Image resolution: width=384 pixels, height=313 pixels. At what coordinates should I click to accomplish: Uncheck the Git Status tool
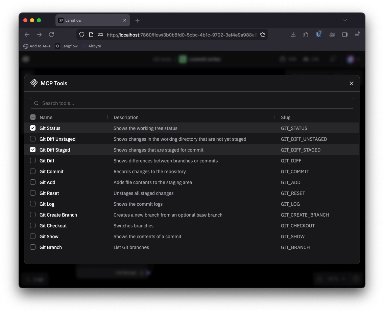(33, 128)
